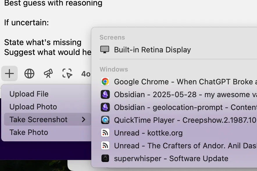Click the Chrome icon in Windows list
The width and height of the screenshot is (257, 171).
pos(105,82)
